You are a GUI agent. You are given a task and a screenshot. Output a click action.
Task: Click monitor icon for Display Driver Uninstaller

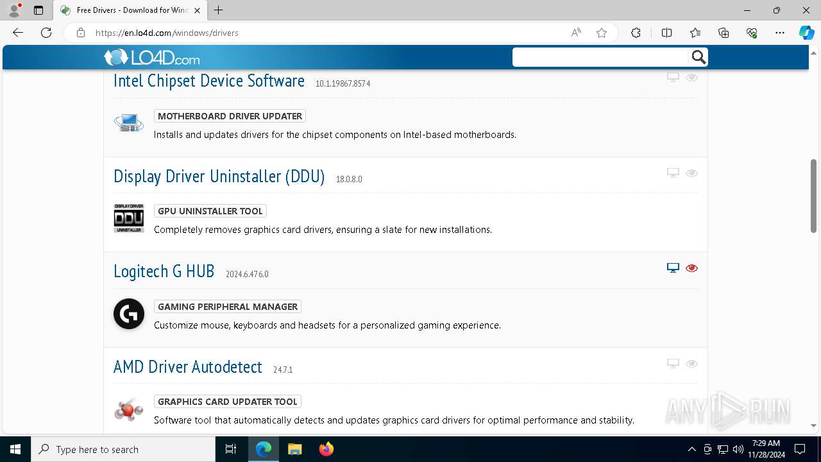673,173
